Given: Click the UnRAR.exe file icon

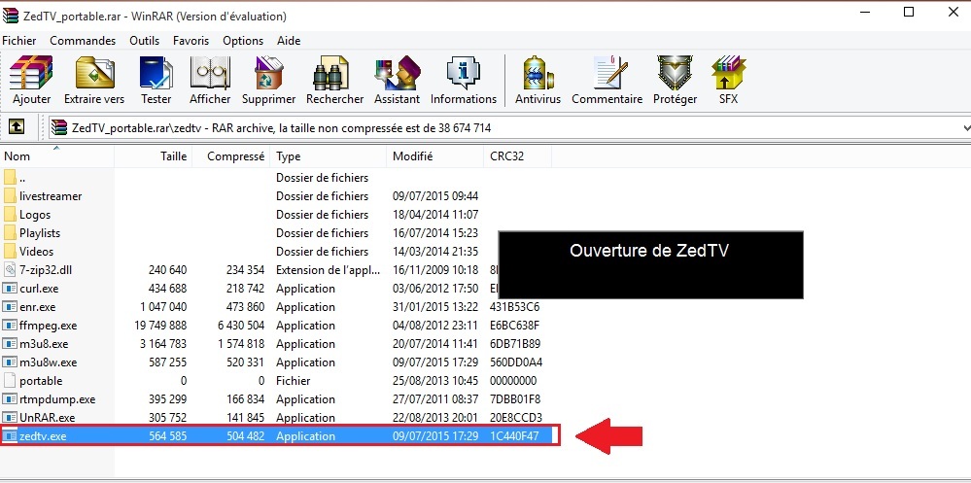Looking at the screenshot, I should [10, 417].
